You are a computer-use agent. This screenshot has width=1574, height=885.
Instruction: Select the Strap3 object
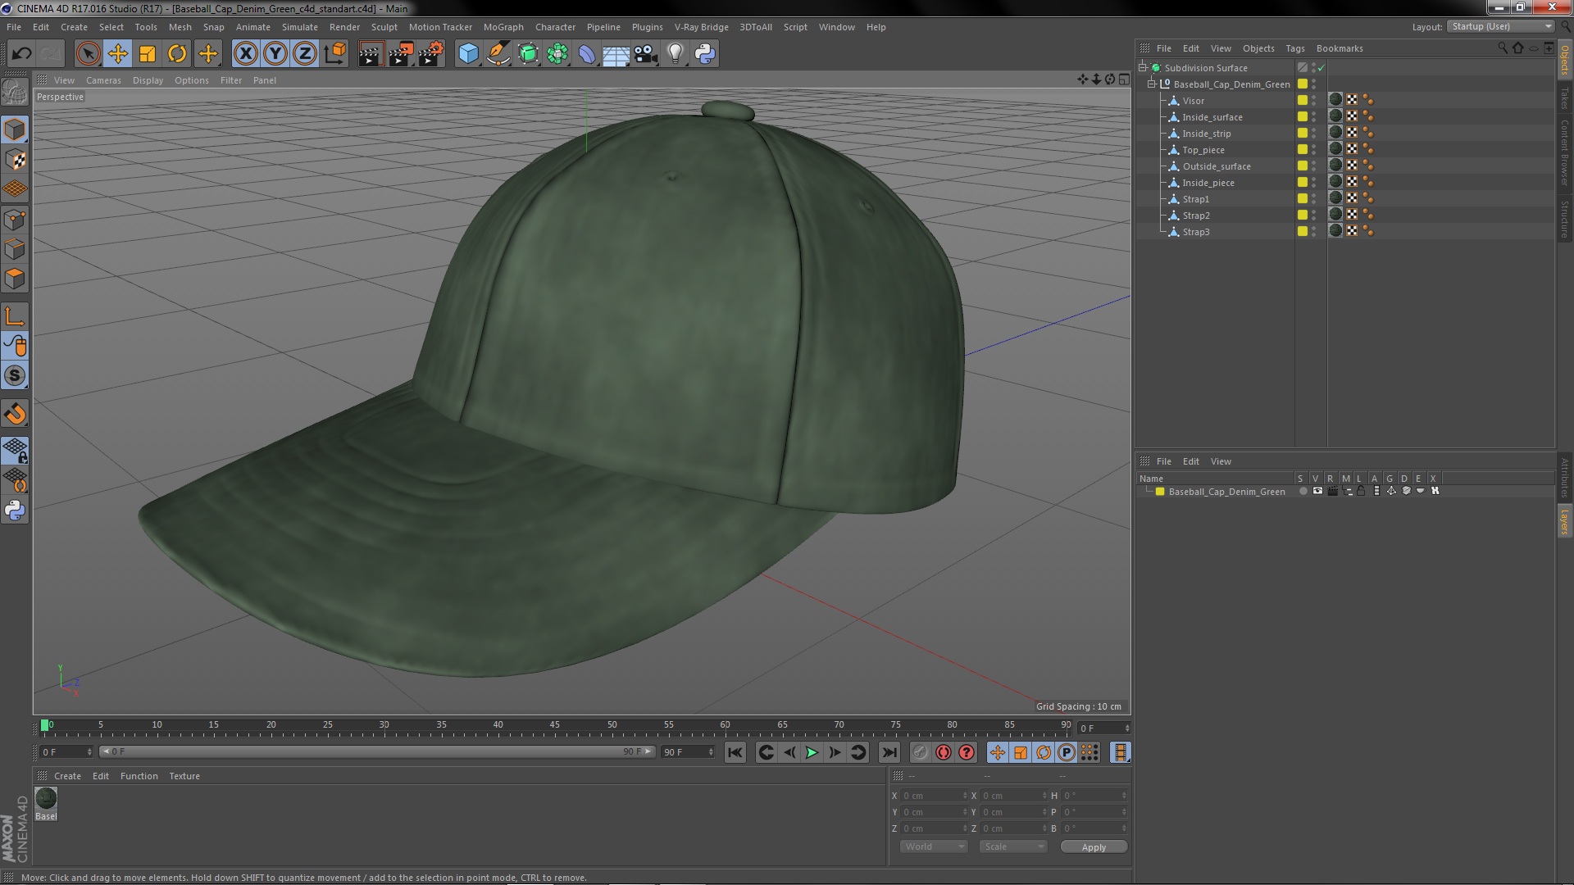tap(1195, 232)
